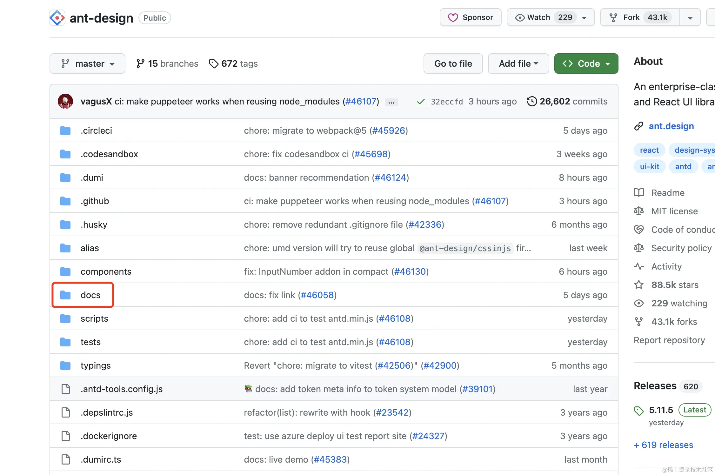Click the green CI check mark icon
This screenshot has width=715, height=475.
tap(421, 102)
